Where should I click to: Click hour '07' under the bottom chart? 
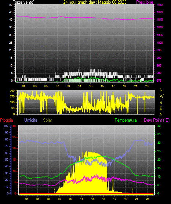[x=59, y=199]
